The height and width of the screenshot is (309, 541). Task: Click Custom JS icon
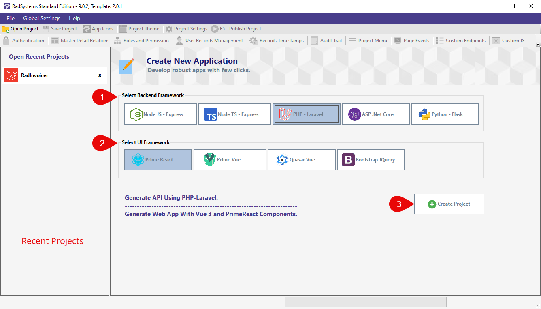496,41
